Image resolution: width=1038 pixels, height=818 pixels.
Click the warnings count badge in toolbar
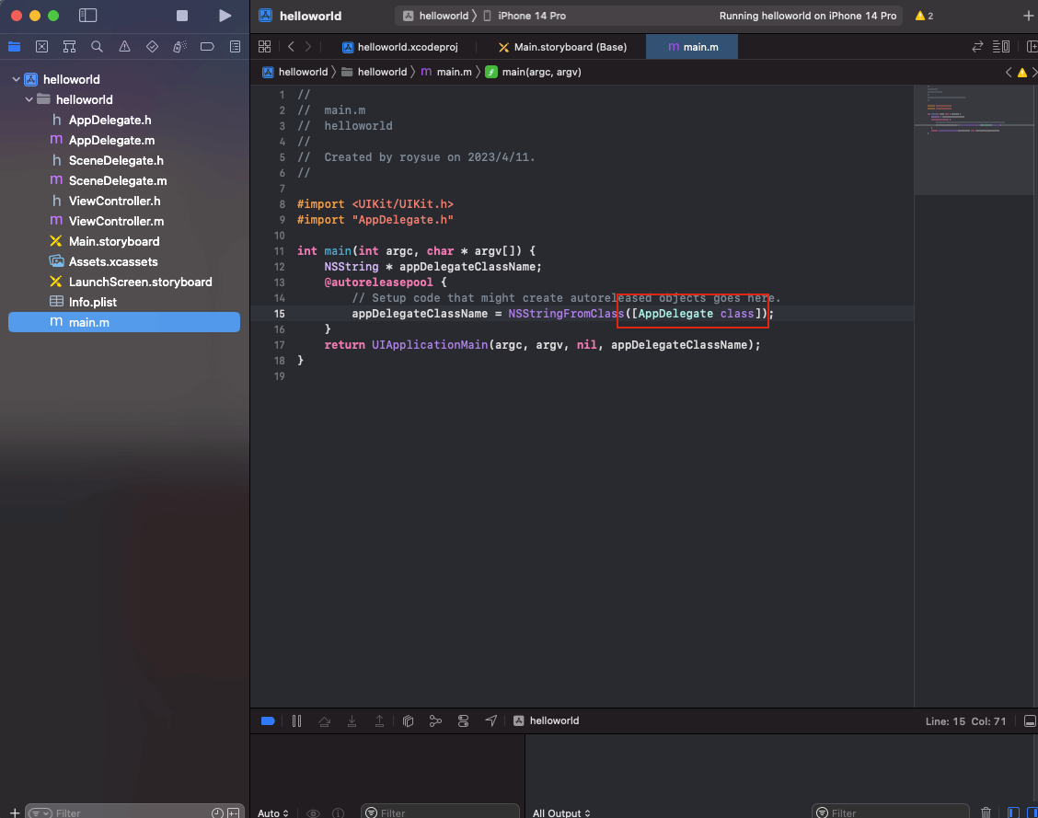924,16
